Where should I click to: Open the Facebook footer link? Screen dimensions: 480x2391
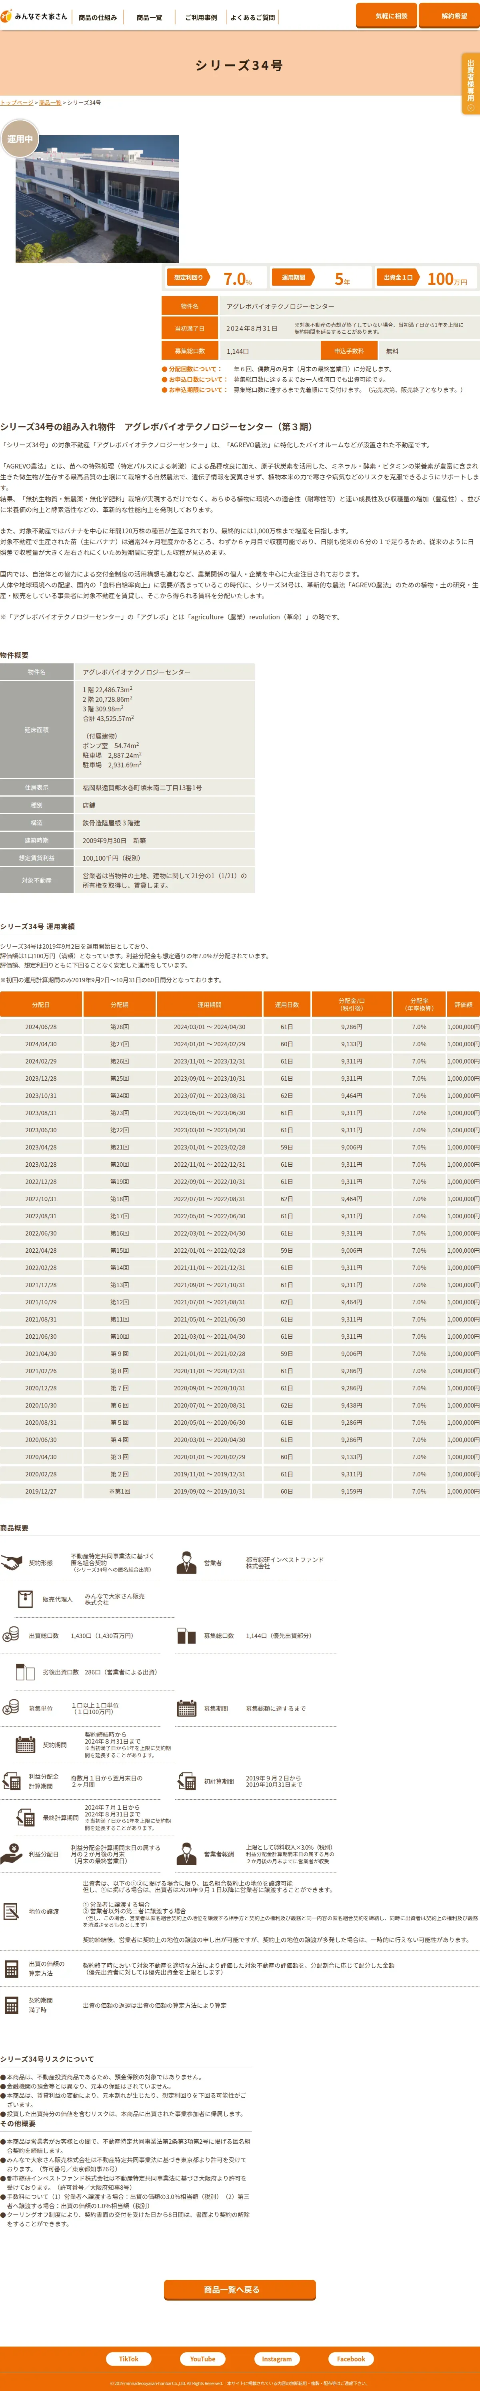(350, 2359)
